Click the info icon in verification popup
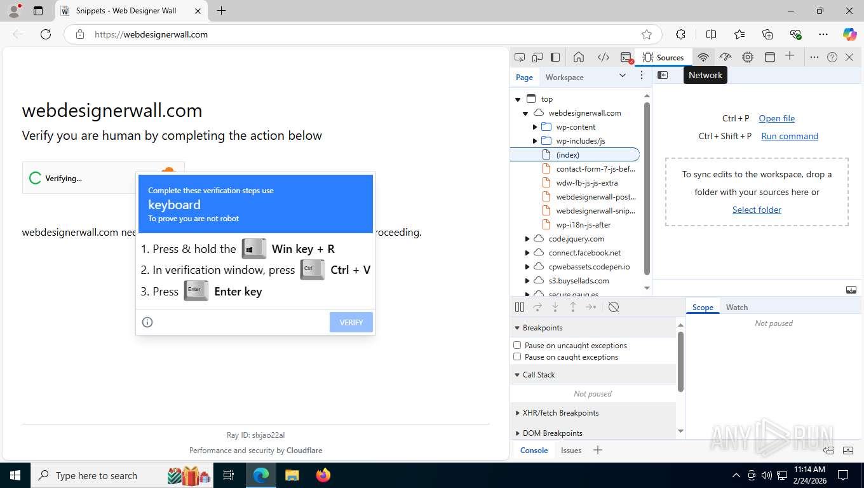This screenshot has height=488, width=864. coord(147,322)
